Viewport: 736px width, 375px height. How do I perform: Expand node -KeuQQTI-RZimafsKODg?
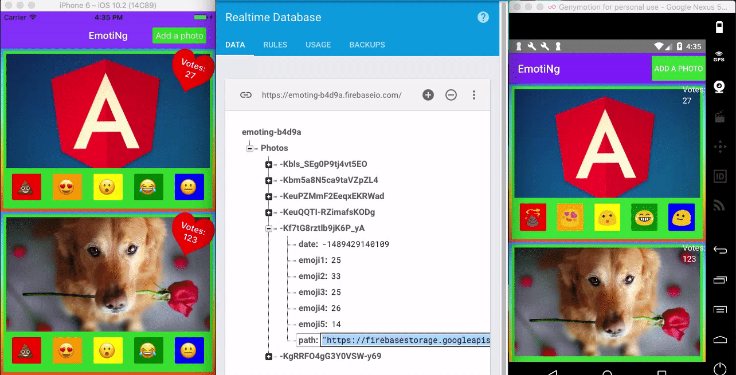(x=269, y=212)
